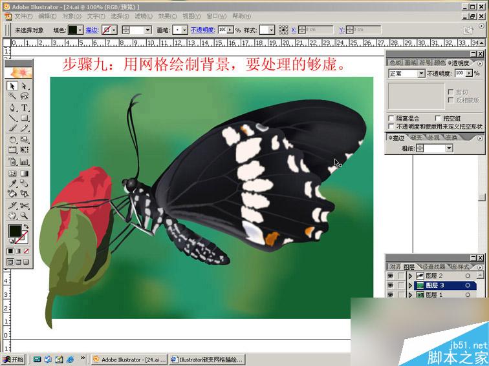Viewport: 489px width, 366px height.
Task: Select the Pencil tool
Action: (25, 128)
